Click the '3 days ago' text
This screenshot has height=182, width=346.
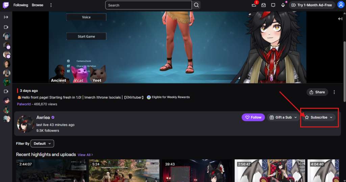pyautogui.click(x=29, y=91)
